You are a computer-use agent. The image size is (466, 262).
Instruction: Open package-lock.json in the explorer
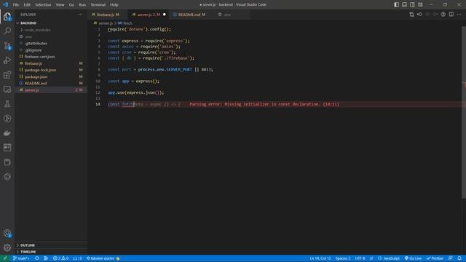[x=51, y=70]
